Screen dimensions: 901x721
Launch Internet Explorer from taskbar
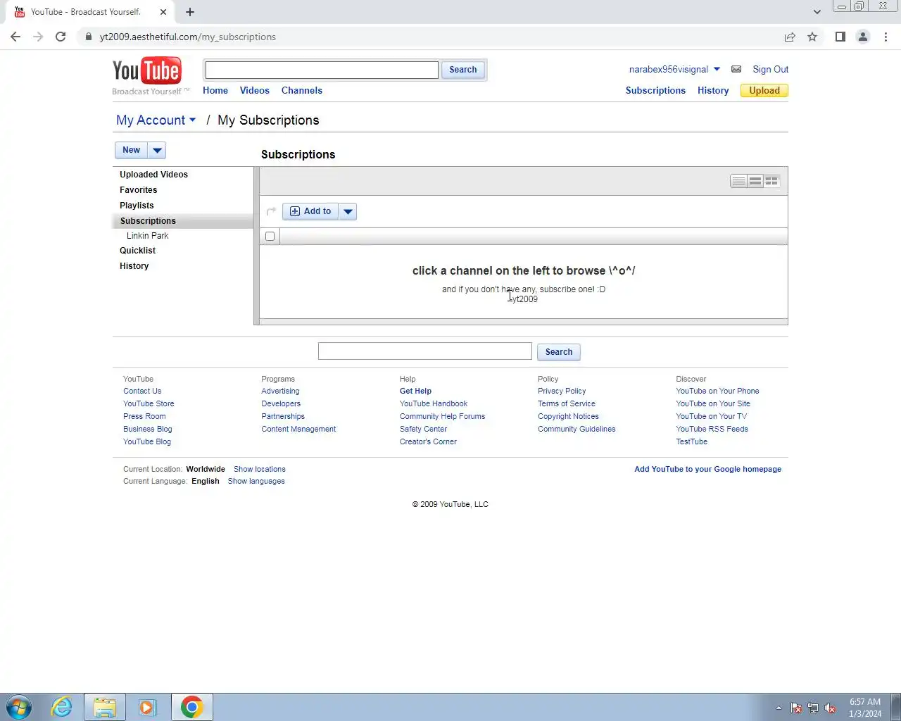tap(62, 707)
